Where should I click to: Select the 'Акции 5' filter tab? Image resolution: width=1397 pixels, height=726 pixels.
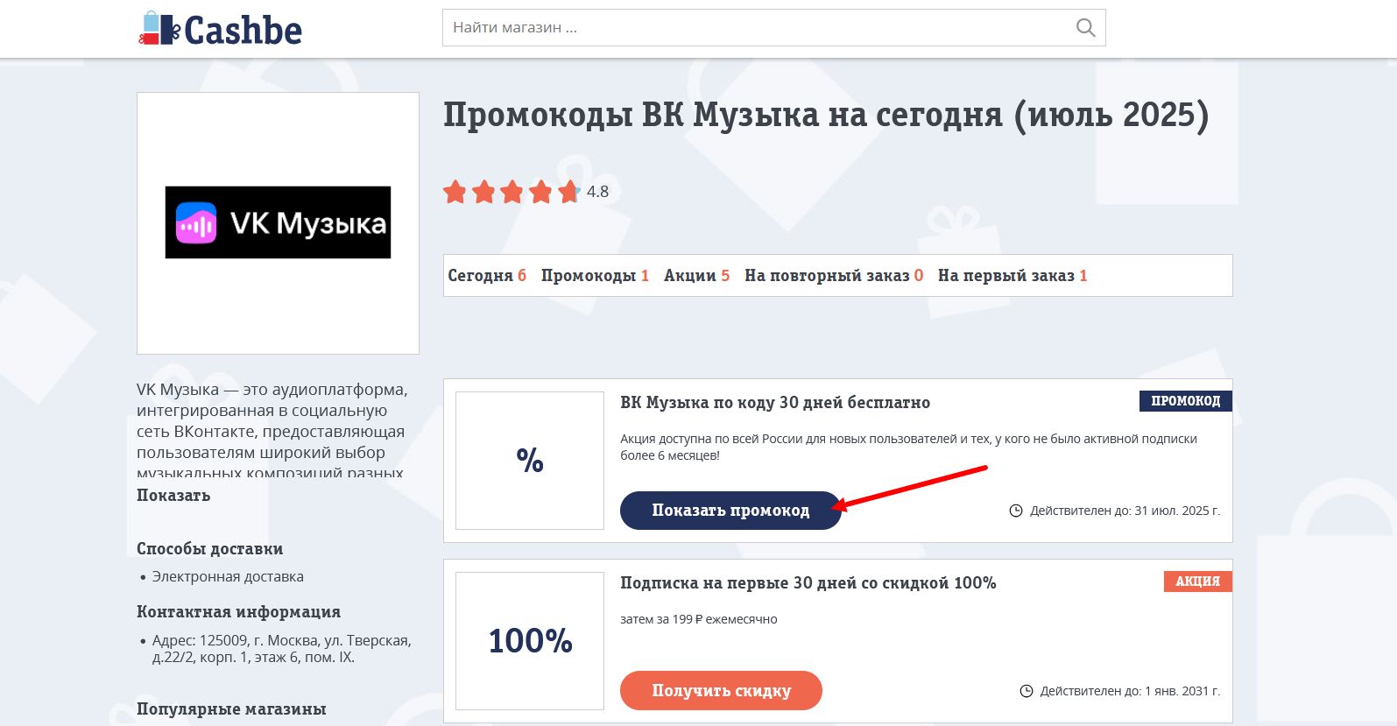pos(696,276)
